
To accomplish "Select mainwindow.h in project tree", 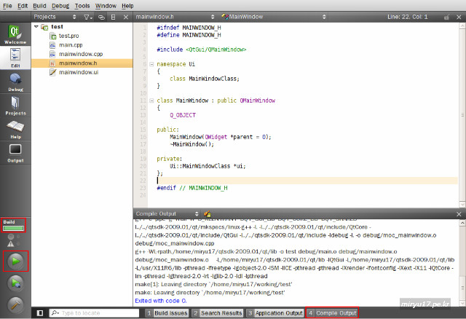I will point(82,63).
